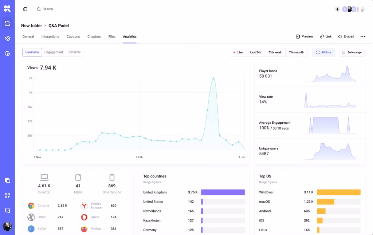Click the Embed button

[x=346, y=36]
